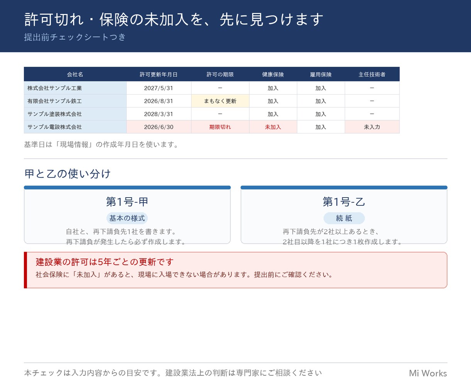This screenshot has height=389, width=471.
Task: Click the 第1号-乙 card title
Action: coord(344,201)
